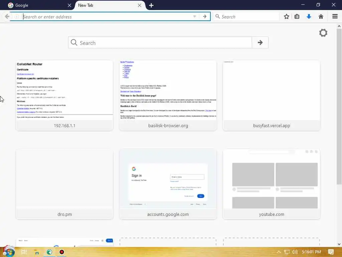Click the page scrollbar thumb

(x=339, y=106)
